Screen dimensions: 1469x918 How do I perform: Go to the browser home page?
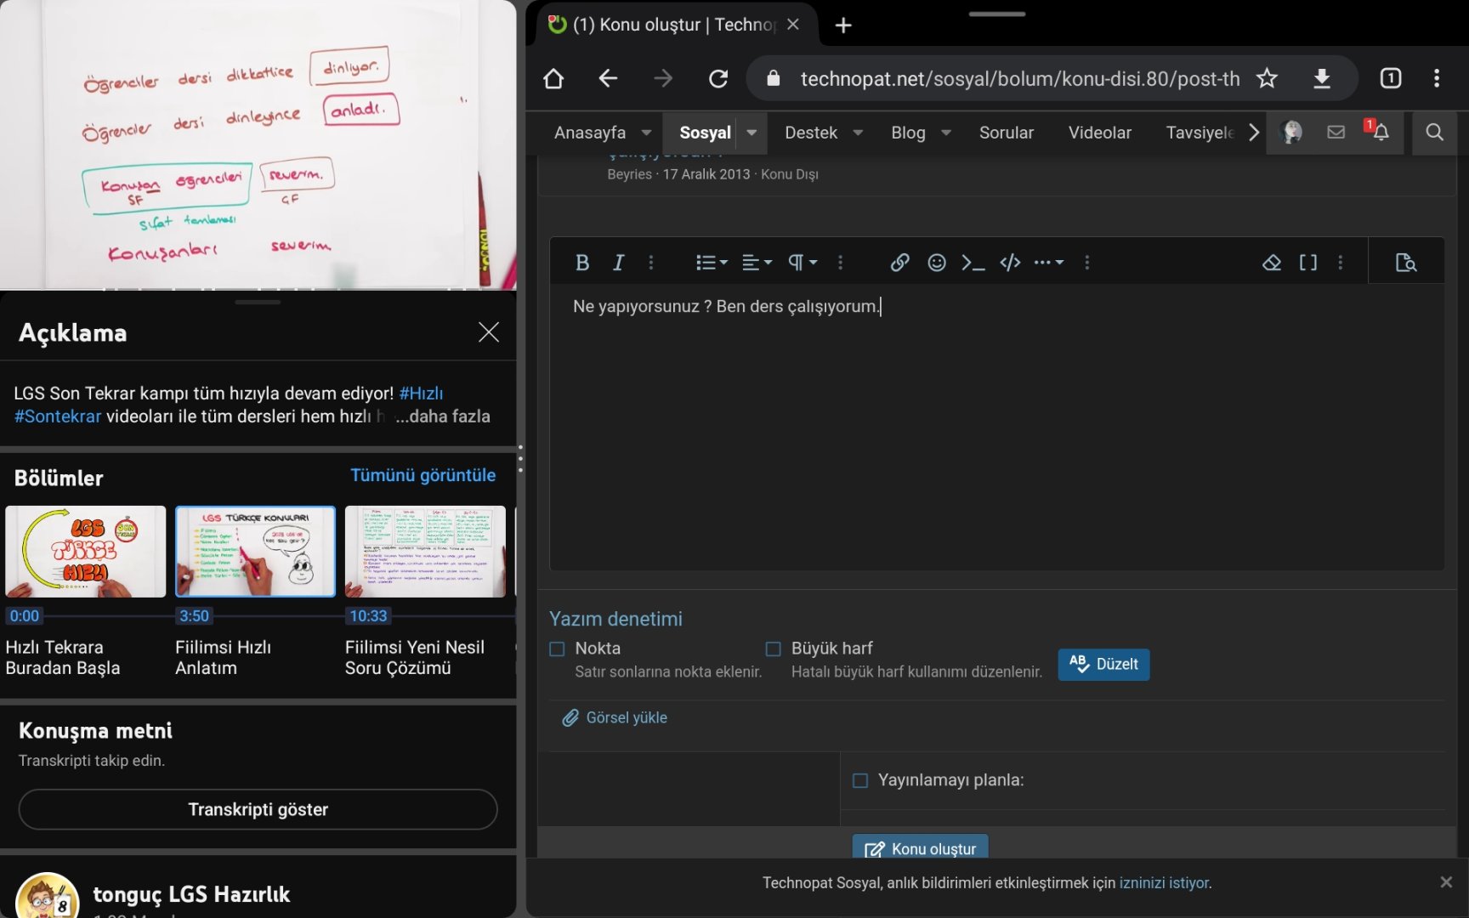tap(553, 79)
